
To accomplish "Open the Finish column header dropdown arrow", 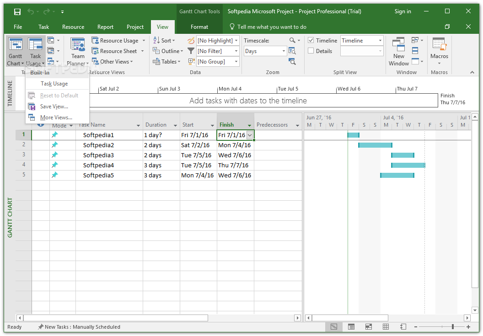I will [250, 125].
